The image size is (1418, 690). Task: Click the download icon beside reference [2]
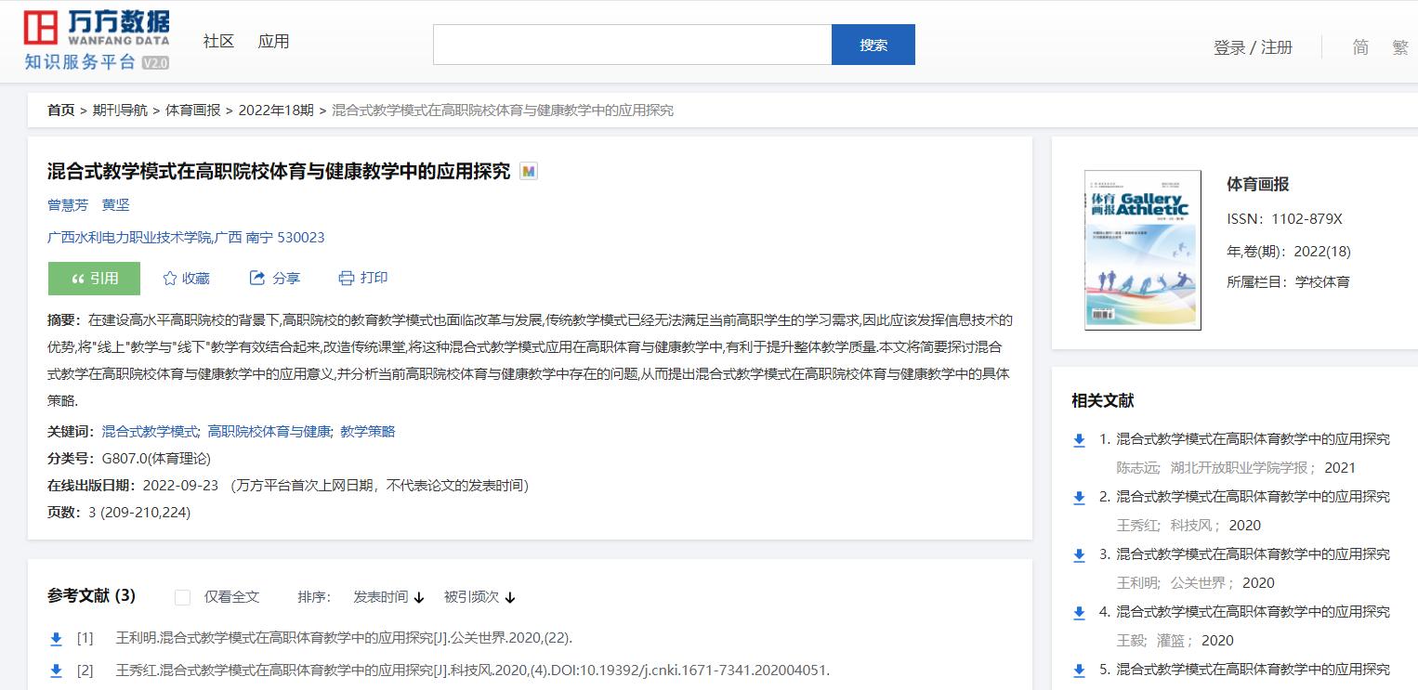click(x=55, y=670)
